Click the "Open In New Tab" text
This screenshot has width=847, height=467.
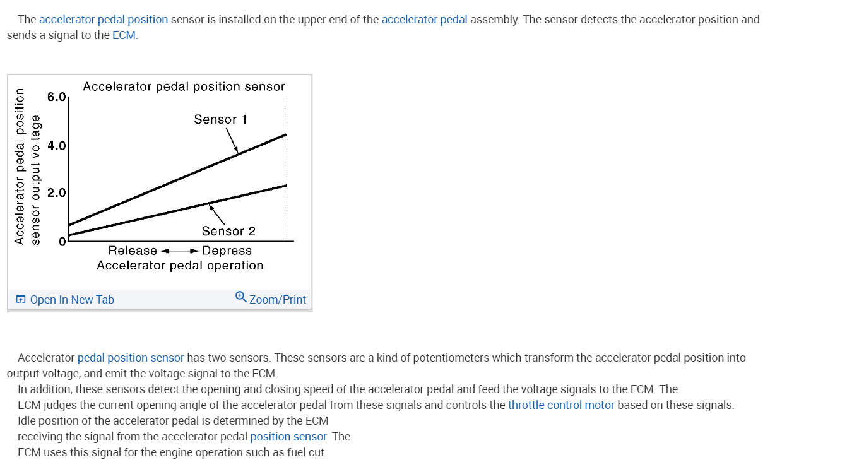(x=72, y=300)
